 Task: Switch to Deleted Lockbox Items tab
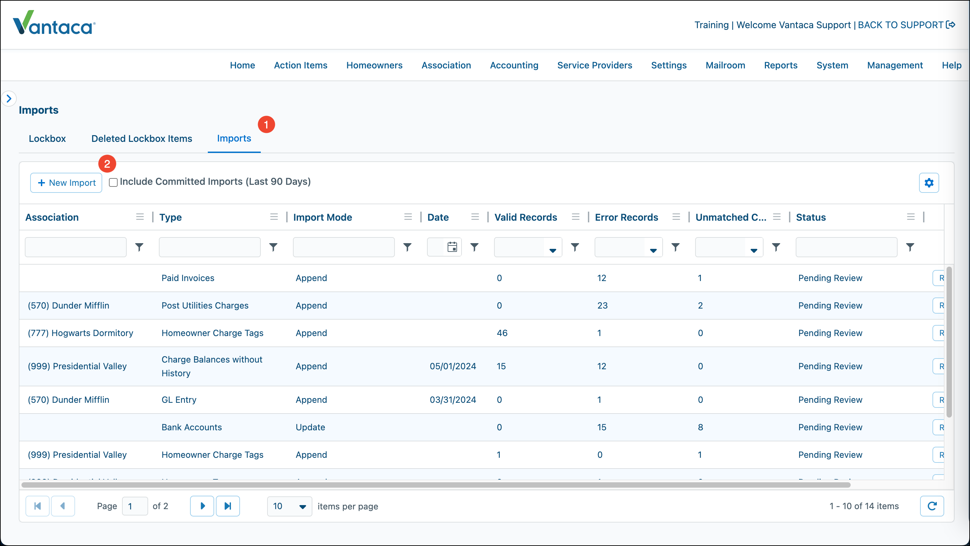click(141, 138)
